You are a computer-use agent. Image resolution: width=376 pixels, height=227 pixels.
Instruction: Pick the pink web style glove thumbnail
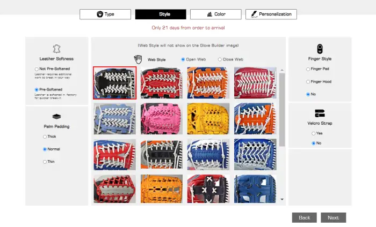[162, 118]
